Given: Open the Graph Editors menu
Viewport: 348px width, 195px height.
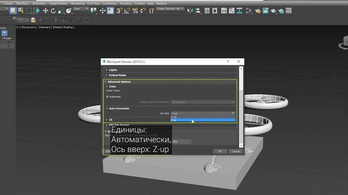Looking at the screenshot, I should pos(58,4).
